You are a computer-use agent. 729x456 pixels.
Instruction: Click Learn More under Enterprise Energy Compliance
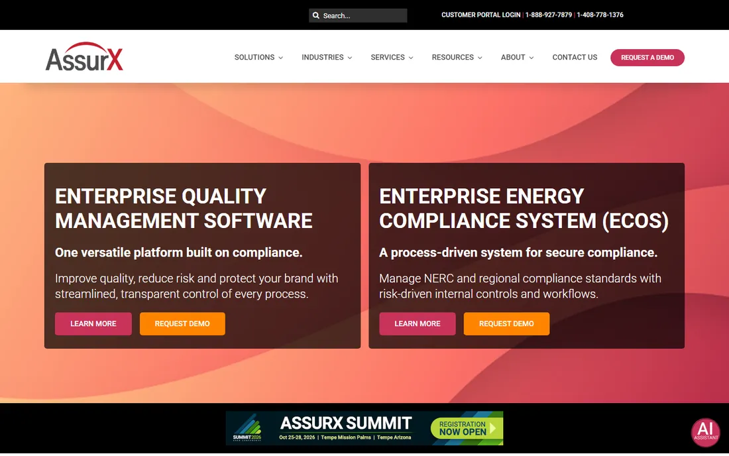click(418, 323)
